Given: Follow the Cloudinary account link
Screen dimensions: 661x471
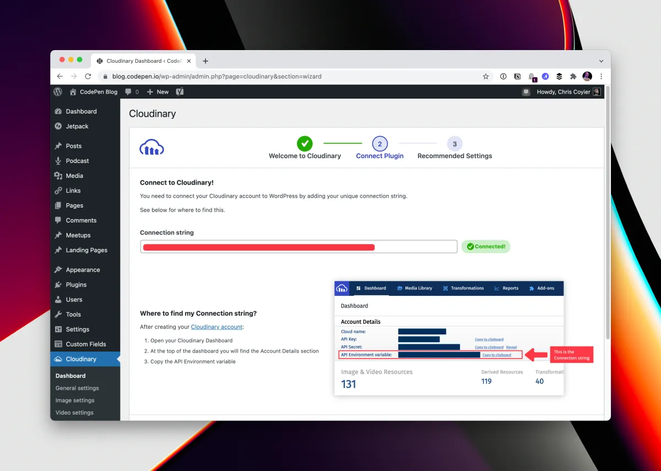Looking at the screenshot, I should [x=216, y=327].
